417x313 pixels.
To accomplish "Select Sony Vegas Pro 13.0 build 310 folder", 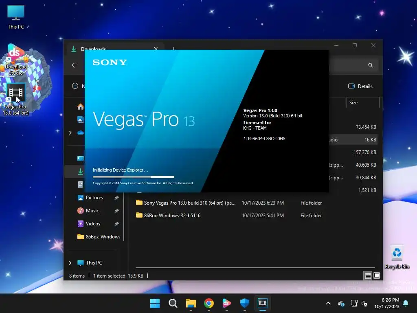I will 186,203.
